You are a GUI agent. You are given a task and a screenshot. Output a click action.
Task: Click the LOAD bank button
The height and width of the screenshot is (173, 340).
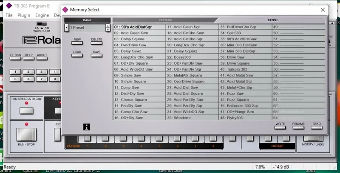(77, 56)
